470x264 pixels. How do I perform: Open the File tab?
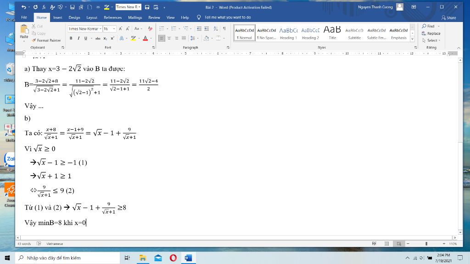tap(24, 17)
